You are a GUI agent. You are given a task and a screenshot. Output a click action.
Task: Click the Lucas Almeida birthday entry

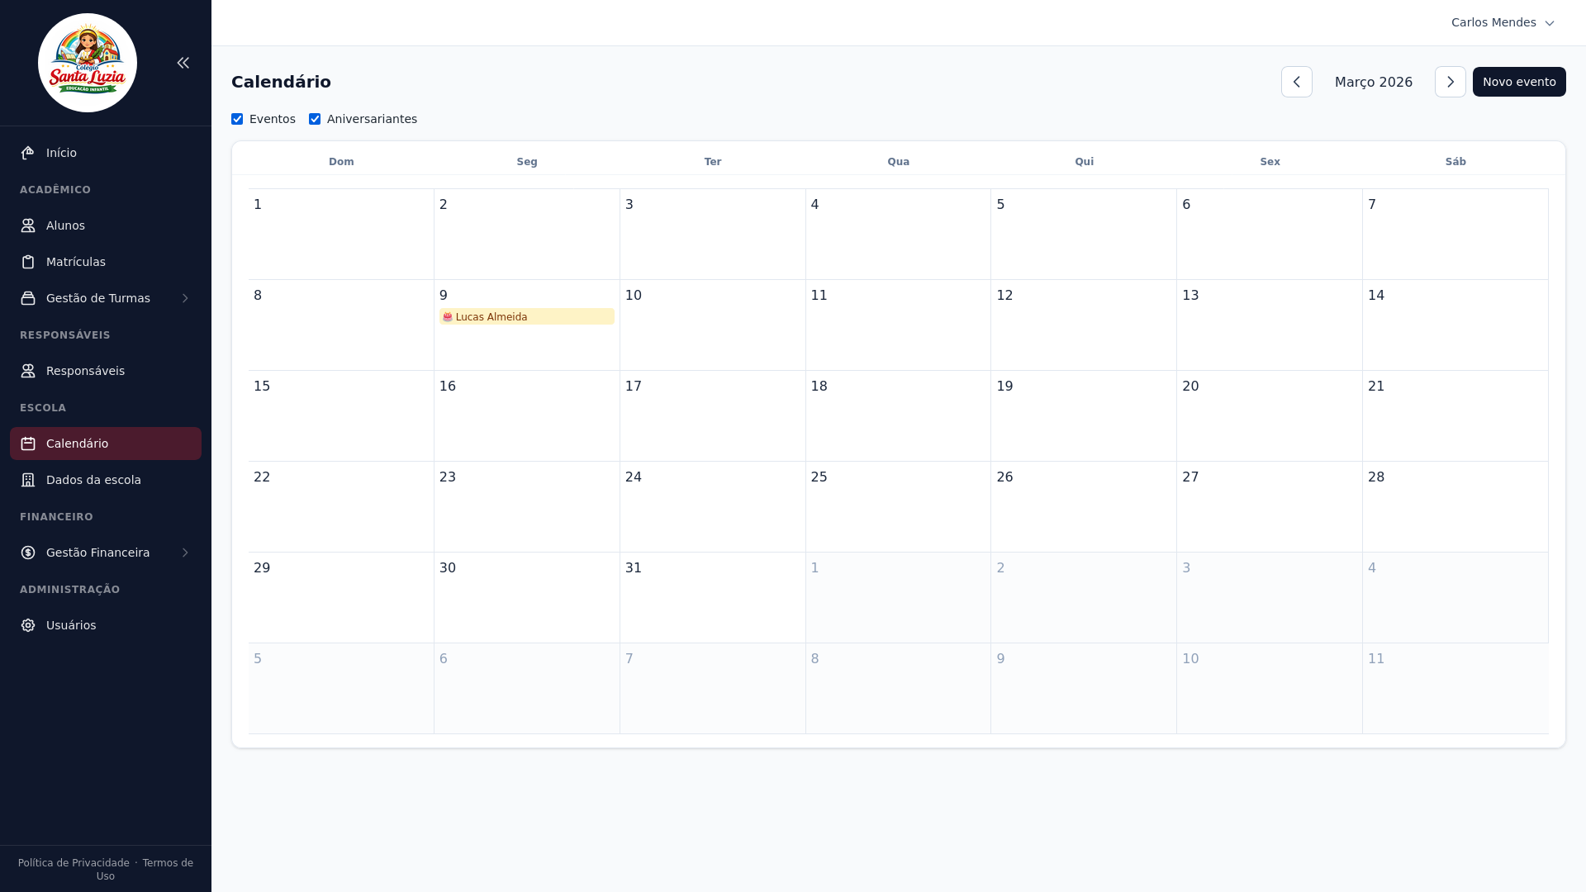click(526, 316)
